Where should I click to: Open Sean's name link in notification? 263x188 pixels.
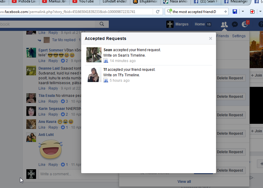pyautogui.click(x=108, y=50)
